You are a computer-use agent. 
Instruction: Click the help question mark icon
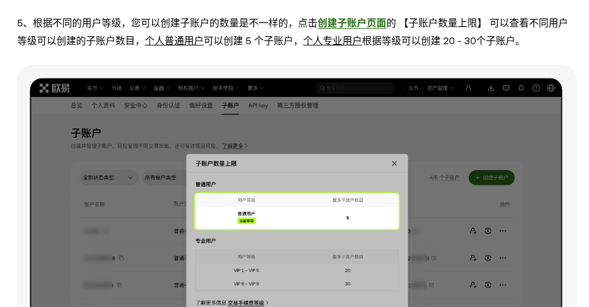536,88
